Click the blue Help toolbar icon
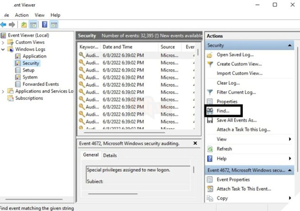 44,24
